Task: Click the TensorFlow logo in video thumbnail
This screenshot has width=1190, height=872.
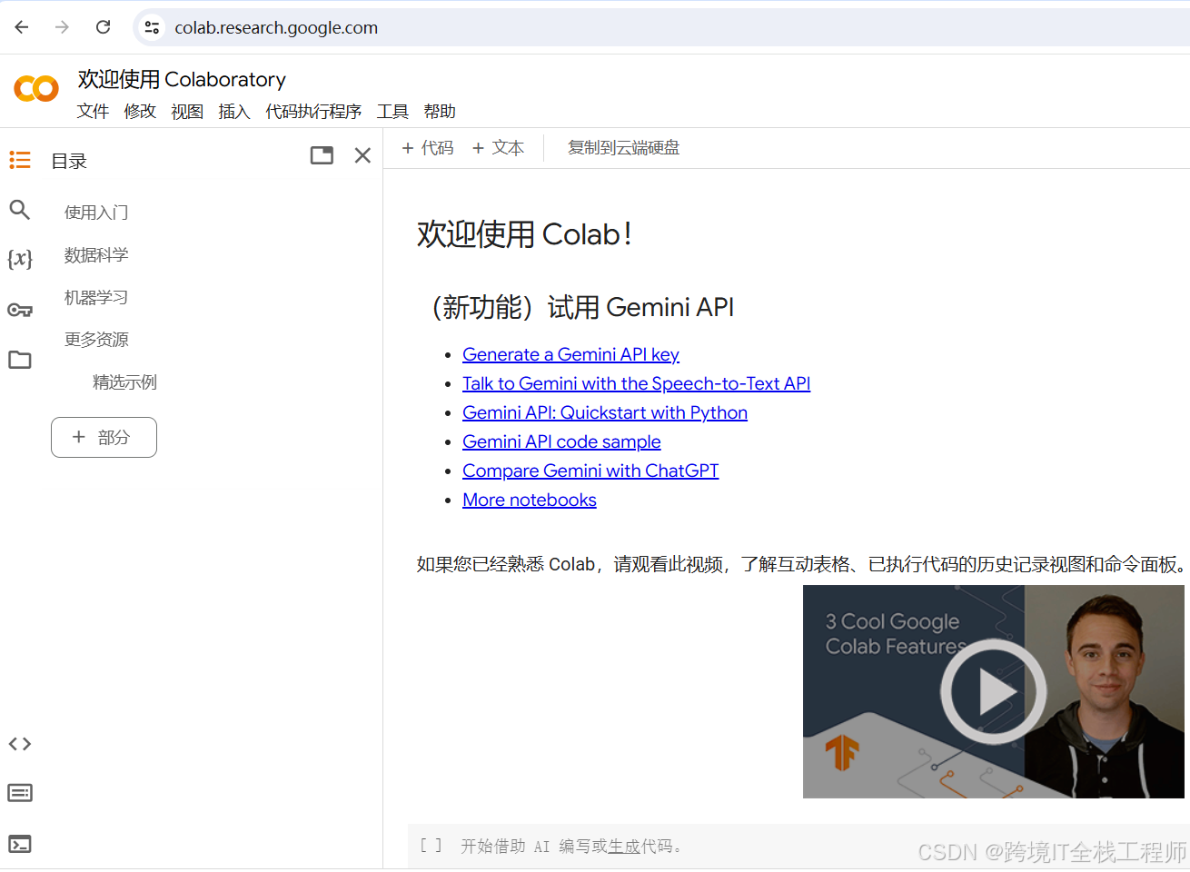Action: tap(842, 752)
